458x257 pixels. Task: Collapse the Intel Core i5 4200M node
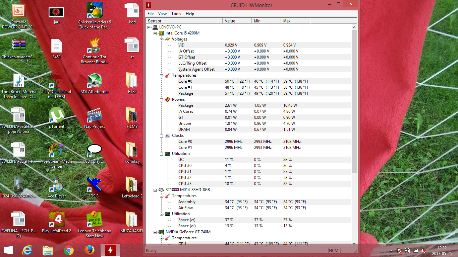[155, 33]
